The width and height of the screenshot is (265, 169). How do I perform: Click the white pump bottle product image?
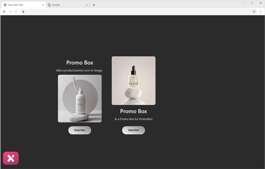[80, 99]
